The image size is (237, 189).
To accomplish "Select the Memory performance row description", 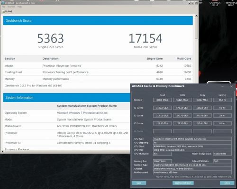I will [x=56, y=79].
